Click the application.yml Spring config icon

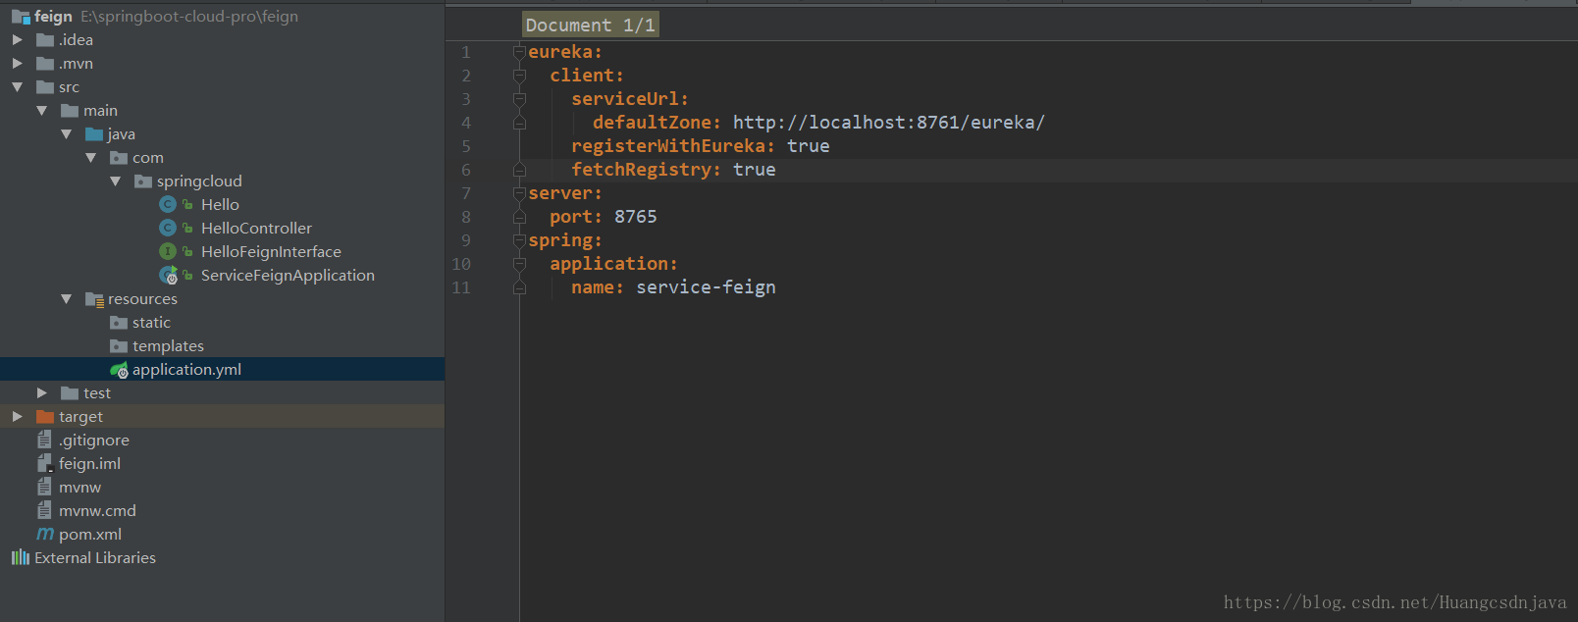click(119, 370)
